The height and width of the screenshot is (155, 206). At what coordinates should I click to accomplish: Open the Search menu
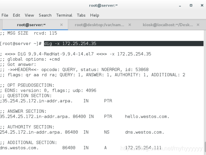pos(45,15)
